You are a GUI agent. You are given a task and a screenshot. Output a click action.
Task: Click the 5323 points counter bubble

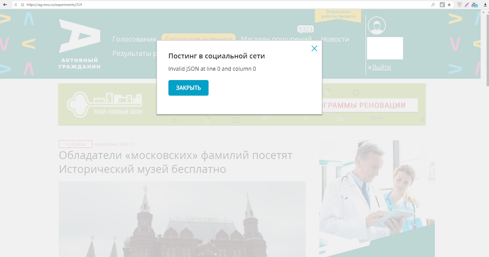pyautogui.click(x=305, y=29)
